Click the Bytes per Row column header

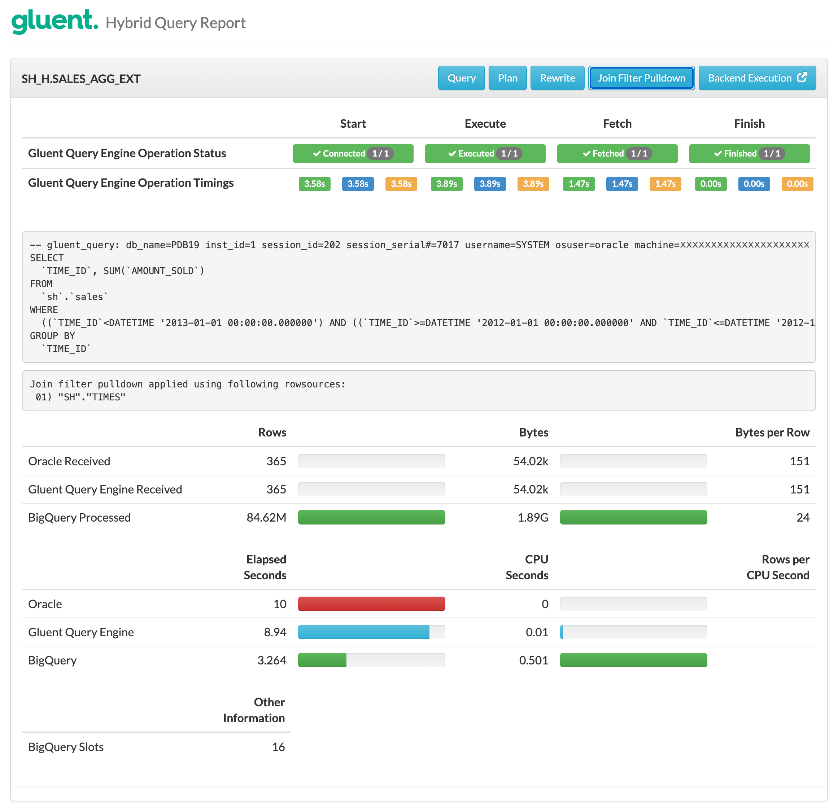[x=772, y=432]
